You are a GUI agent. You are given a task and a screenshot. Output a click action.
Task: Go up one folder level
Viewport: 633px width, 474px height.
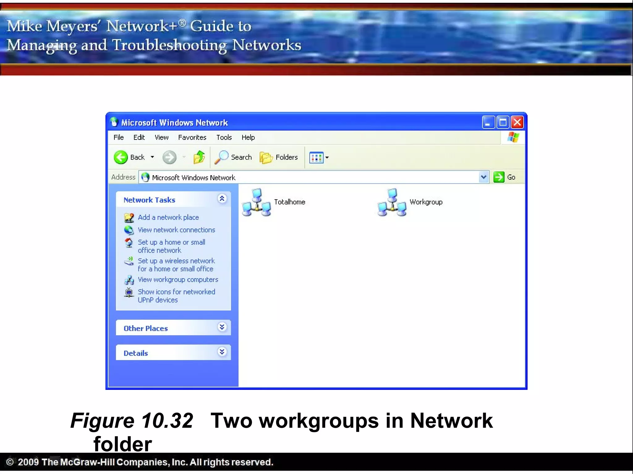[199, 157]
